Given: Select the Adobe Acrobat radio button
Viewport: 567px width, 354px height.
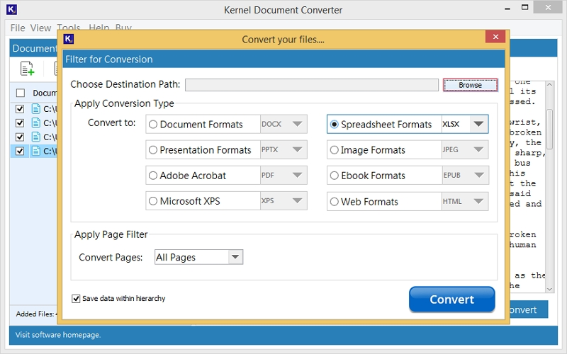Looking at the screenshot, I should [x=152, y=176].
